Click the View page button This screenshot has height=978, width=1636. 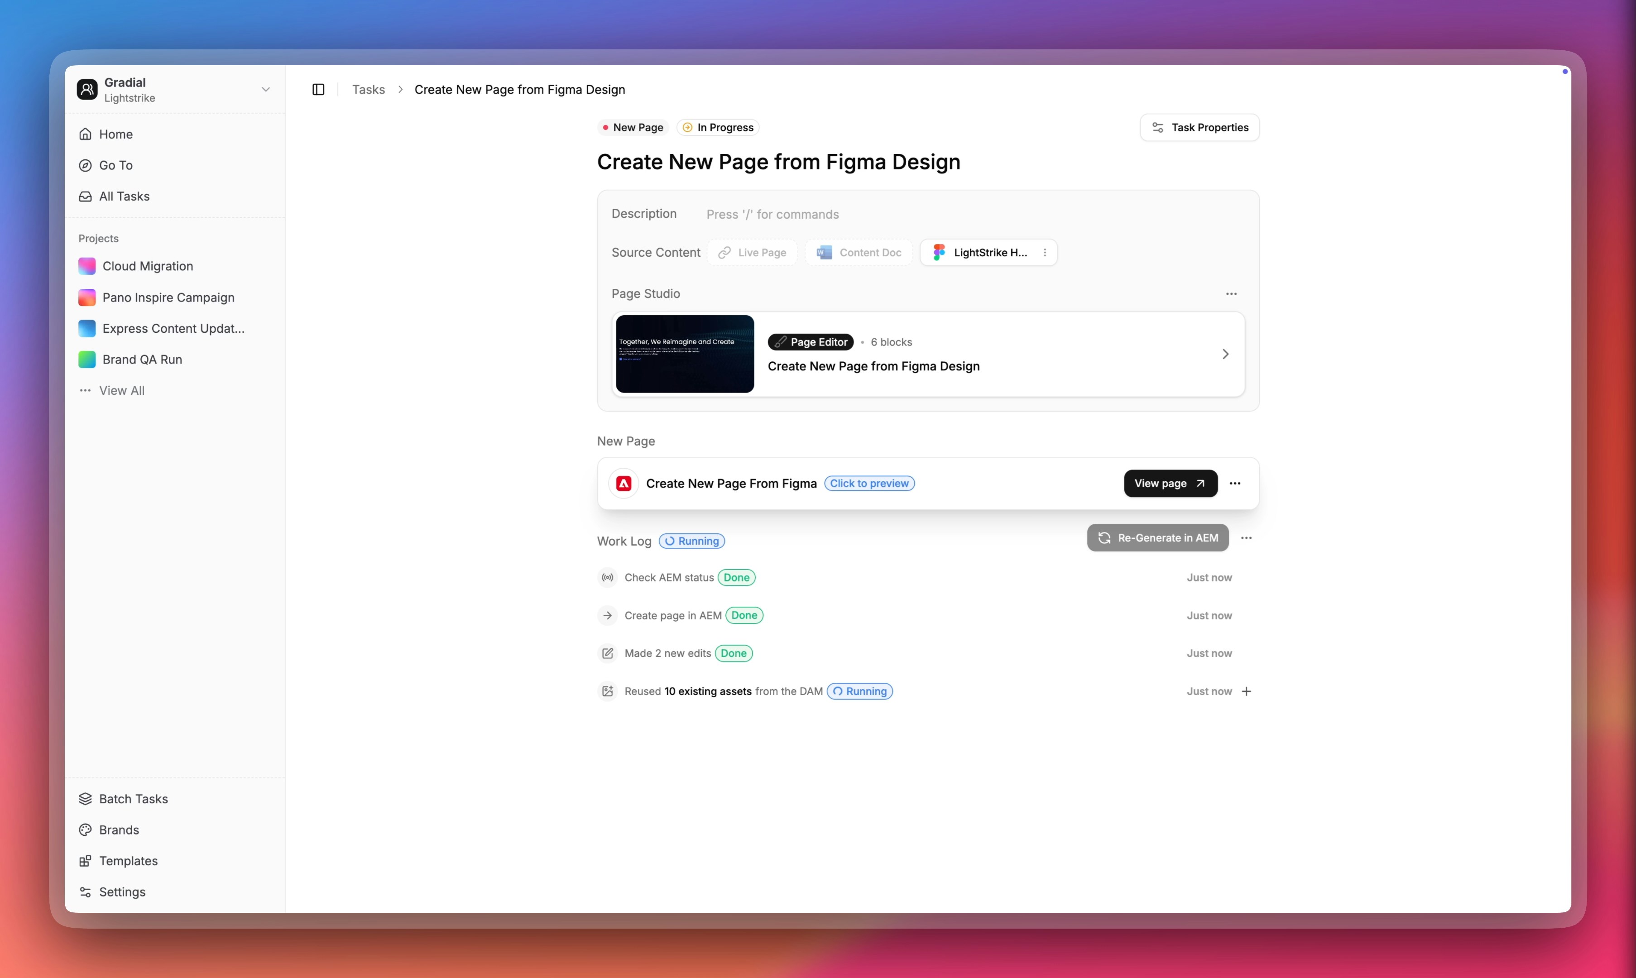[1170, 484]
